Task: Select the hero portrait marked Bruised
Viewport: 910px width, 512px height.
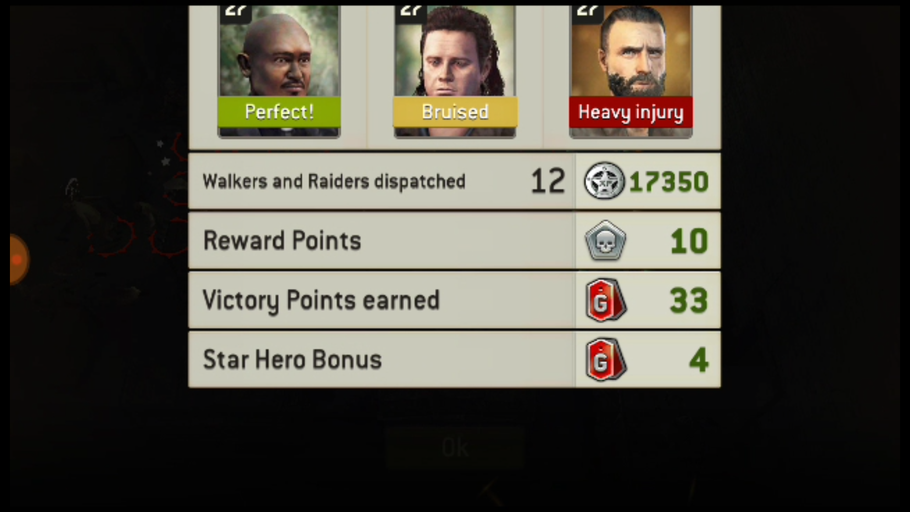Action: 455,71
